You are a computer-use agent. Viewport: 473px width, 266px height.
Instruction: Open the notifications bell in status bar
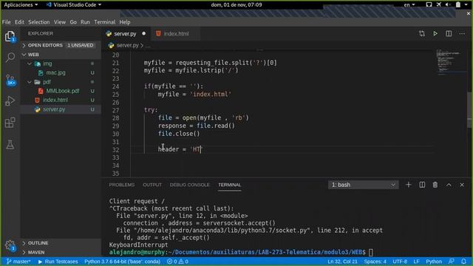click(x=463, y=262)
